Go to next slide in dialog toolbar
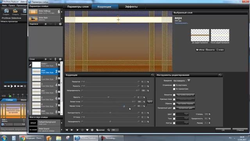The width and height of the screenshot is (250, 141). click(72, 130)
